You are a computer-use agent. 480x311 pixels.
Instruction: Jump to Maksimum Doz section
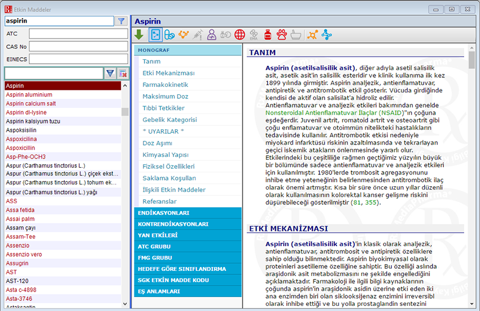(165, 97)
